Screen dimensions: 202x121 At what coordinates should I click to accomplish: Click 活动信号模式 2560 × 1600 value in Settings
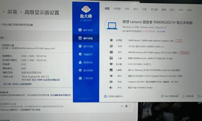pos(34,60)
